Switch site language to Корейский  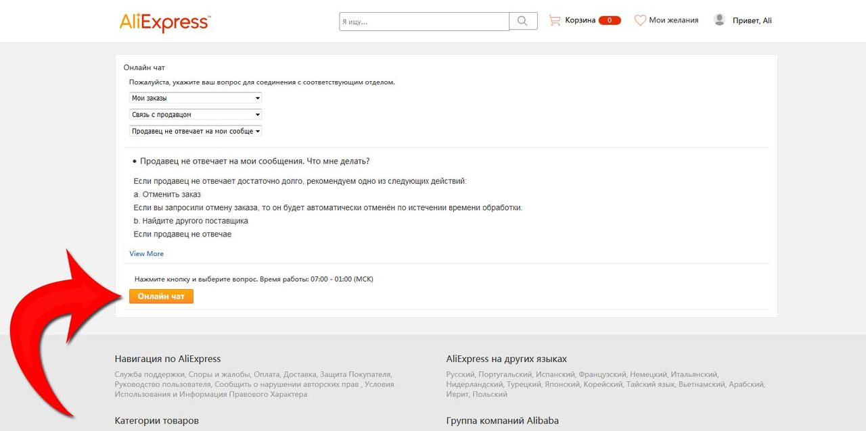click(603, 384)
